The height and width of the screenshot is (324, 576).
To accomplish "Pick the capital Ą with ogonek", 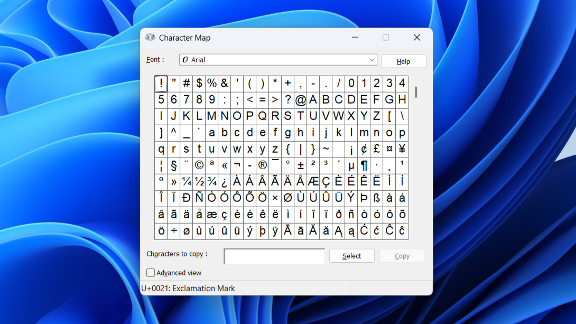I will [x=338, y=230].
